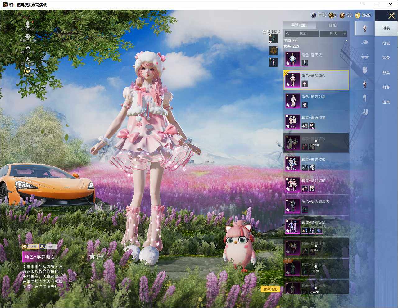Favorite the outfit with the star icon
Viewport: 398px width, 308px height.
92,256
